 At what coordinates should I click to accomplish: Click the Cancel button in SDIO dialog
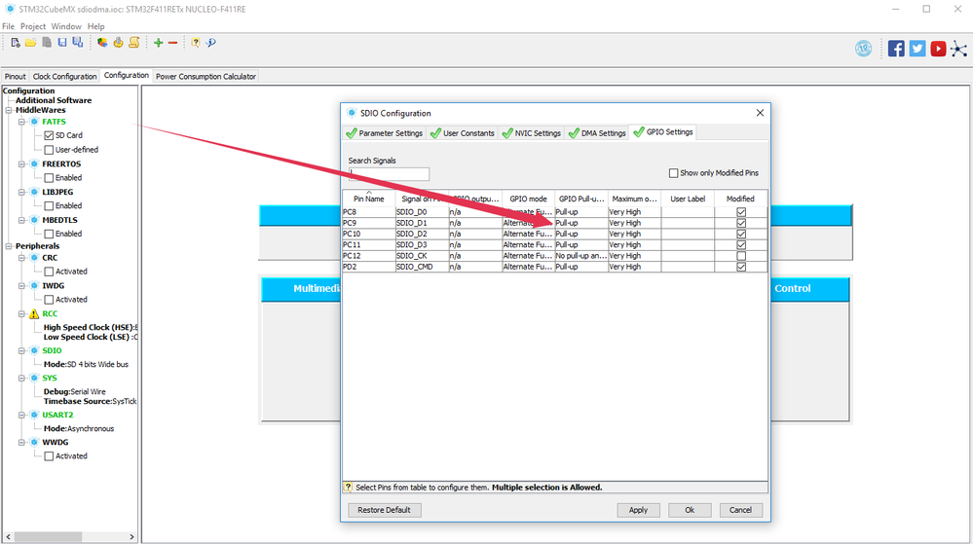pos(740,510)
